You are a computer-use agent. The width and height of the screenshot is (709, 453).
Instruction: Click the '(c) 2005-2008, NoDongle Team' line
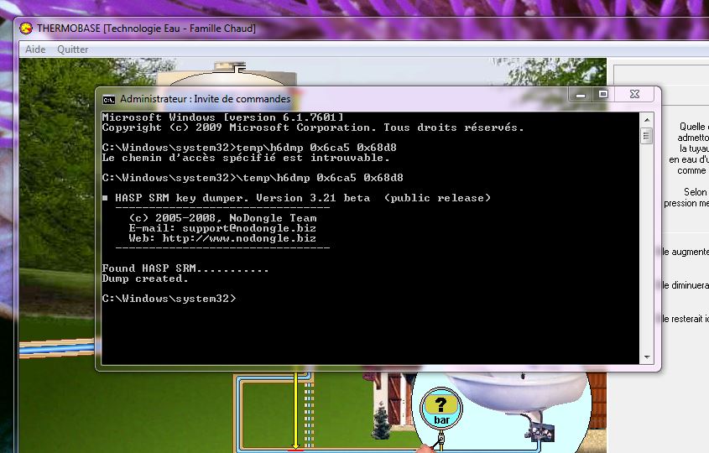pyautogui.click(x=222, y=218)
